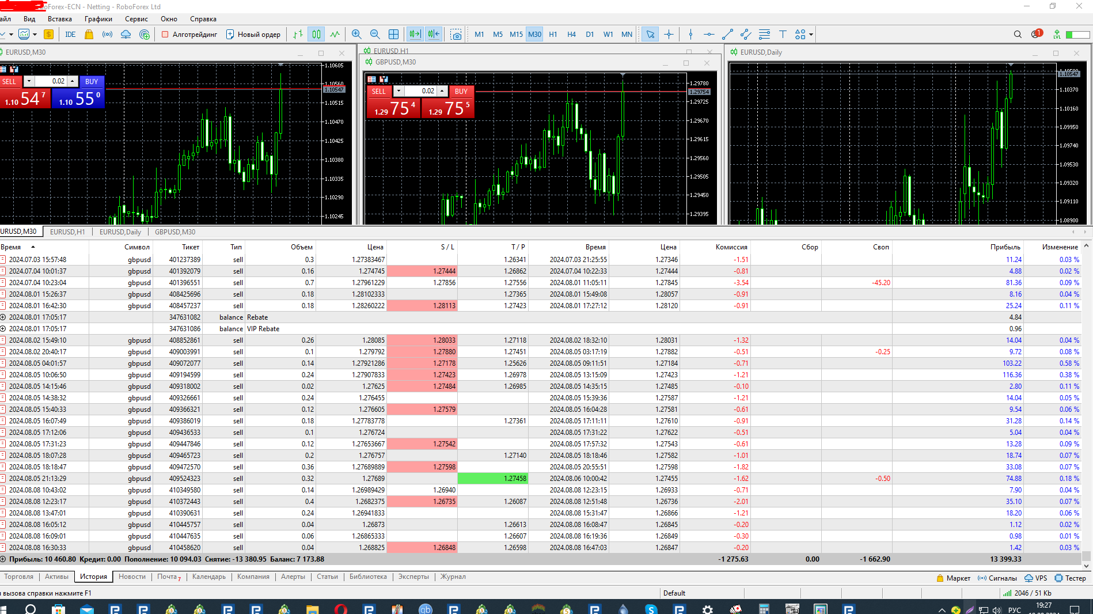Click the Новый ордер button
Viewport: 1093px width, 614px height.
pos(253,35)
